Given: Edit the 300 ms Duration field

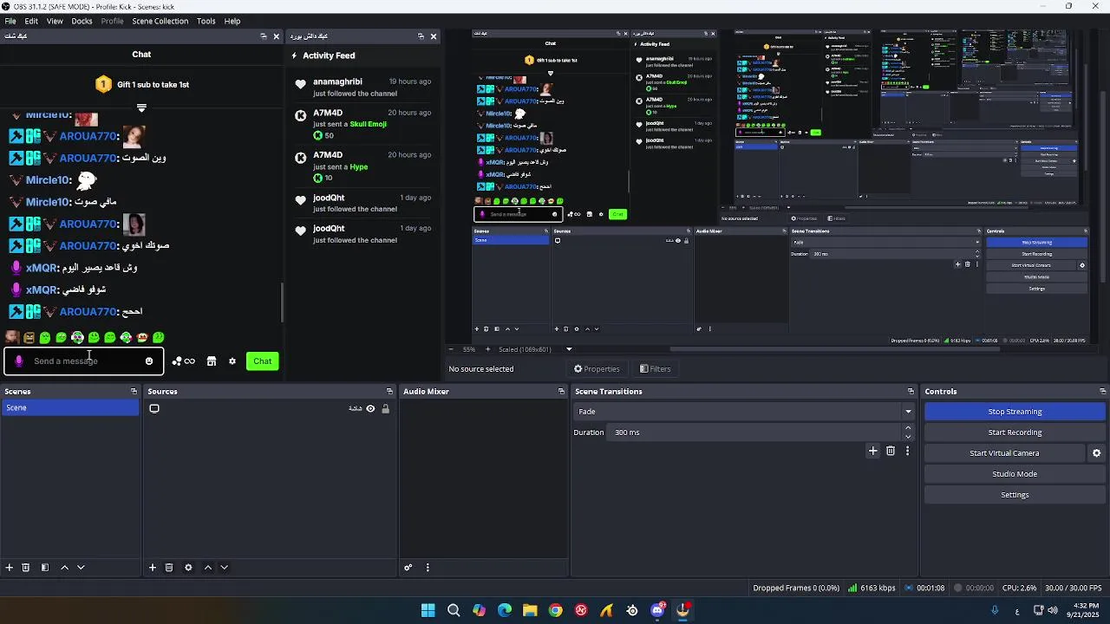Looking at the screenshot, I should pyautogui.click(x=754, y=432).
